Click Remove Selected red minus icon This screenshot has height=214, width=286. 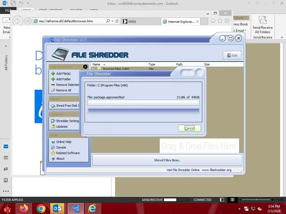pos(53,85)
